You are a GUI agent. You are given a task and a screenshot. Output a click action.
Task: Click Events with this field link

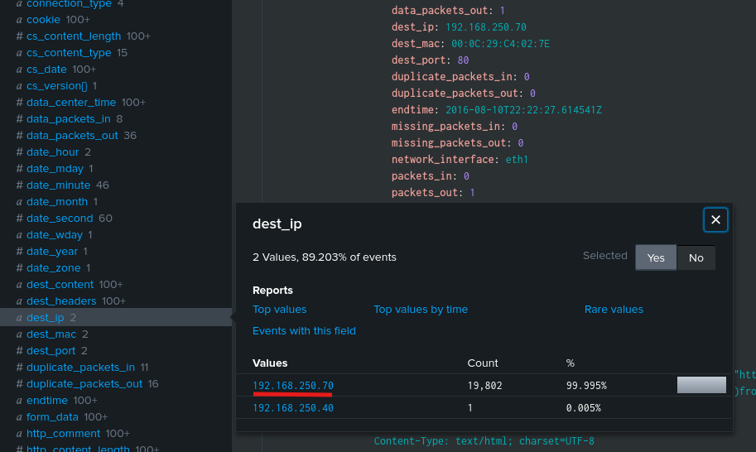click(x=304, y=331)
